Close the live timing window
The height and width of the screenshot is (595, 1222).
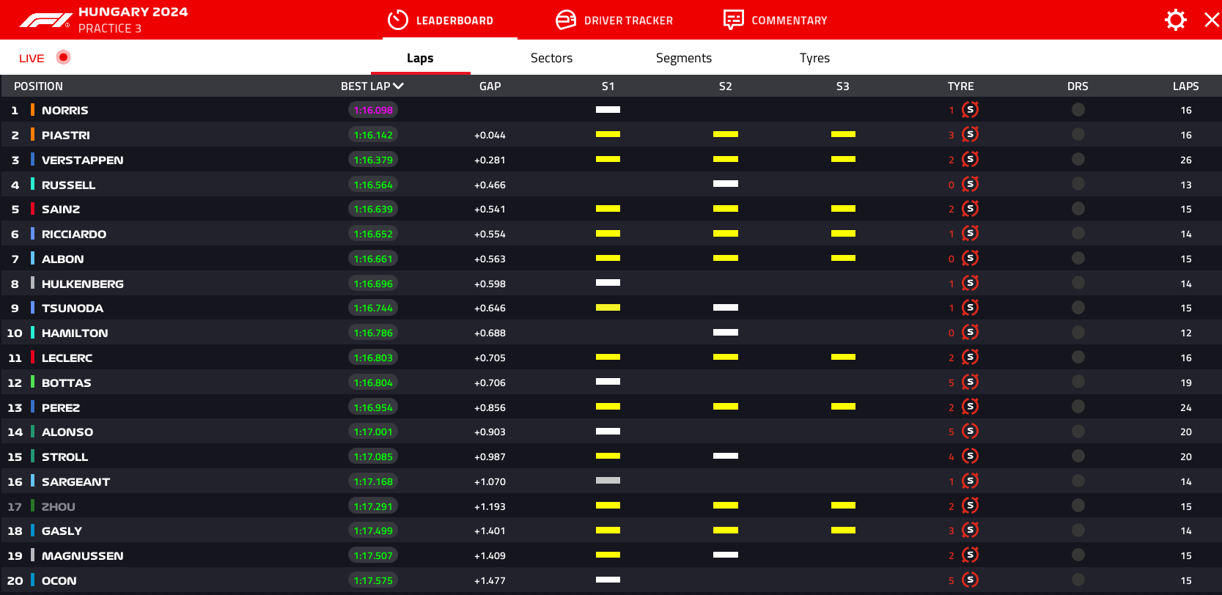point(1212,20)
